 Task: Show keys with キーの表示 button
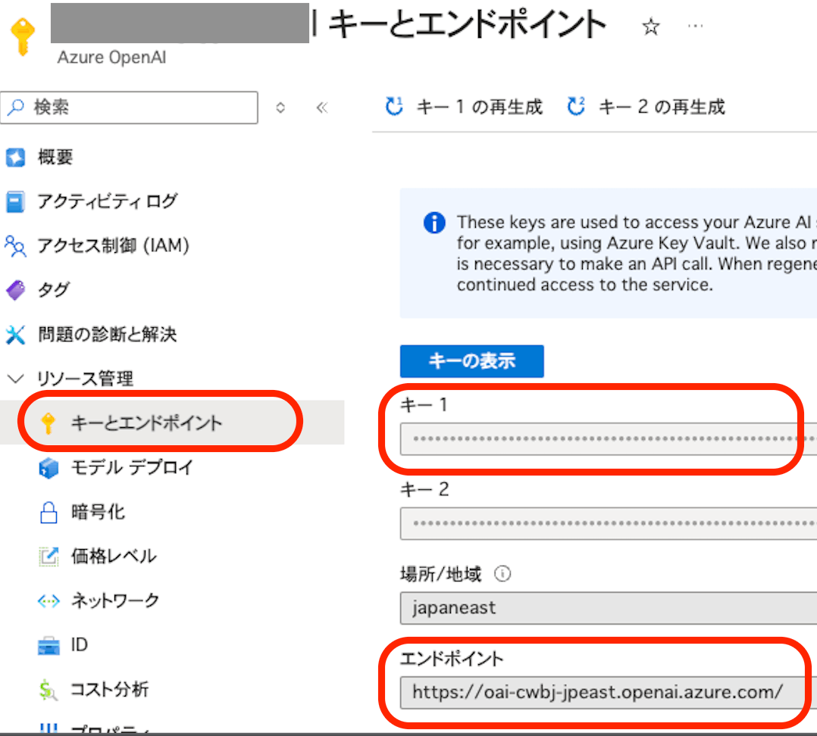coord(471,360)
